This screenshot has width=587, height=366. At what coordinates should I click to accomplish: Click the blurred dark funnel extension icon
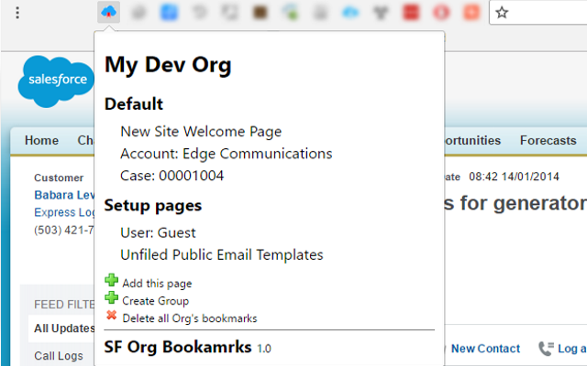point(381,13)
